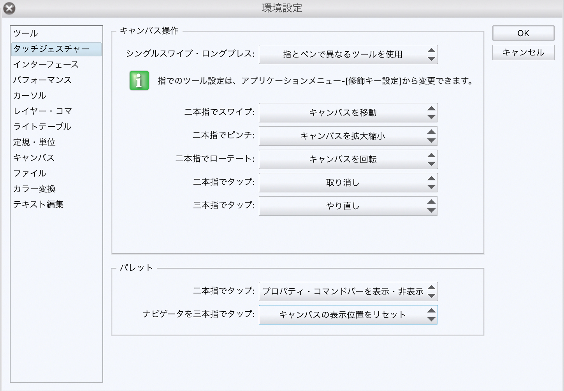Open the 二本指でローテート dropdown

[348, 159]
